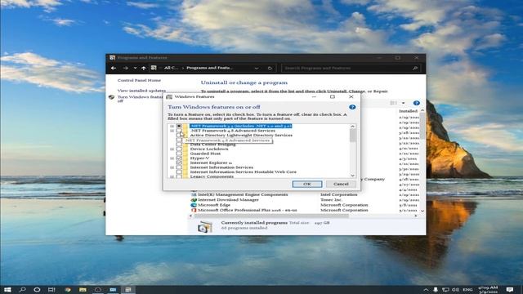This screenshot has width=523, height=294.
Task: Select the 'Guarded Host' feature row
Action: point(205,154)
